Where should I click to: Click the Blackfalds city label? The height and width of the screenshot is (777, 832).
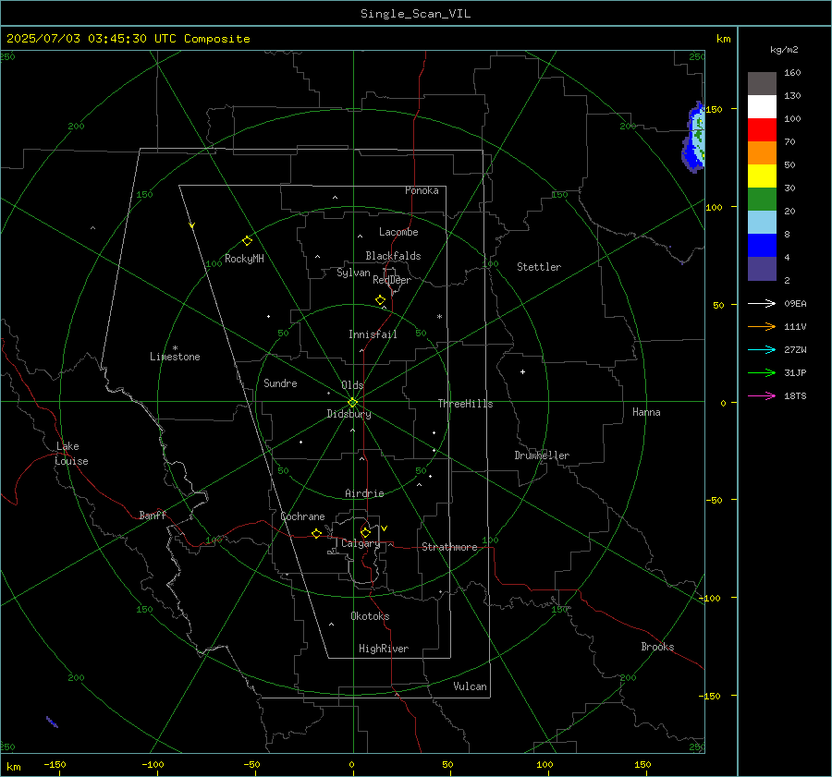tap(393, 256)
